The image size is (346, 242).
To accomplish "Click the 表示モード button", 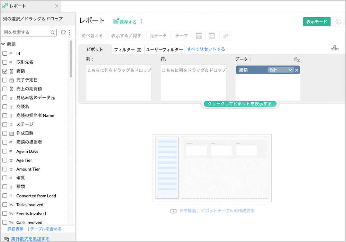I will [317, 21].
